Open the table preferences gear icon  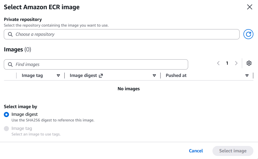tap(249, 63)
